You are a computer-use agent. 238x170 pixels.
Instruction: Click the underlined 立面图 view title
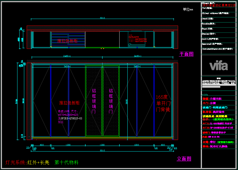184,159
